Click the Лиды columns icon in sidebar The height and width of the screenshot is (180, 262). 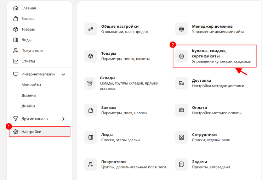pos(16,40)
